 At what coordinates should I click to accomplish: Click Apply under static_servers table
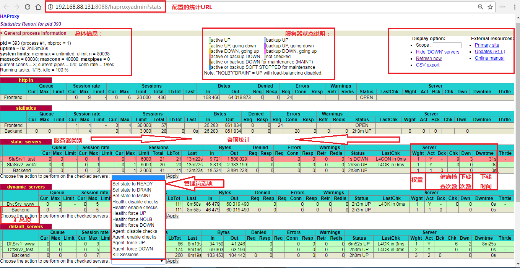[x=173, y=177]
